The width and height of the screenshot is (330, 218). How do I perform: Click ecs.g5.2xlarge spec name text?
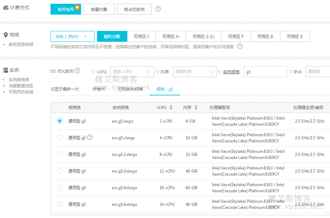click(x=125, y=154)
